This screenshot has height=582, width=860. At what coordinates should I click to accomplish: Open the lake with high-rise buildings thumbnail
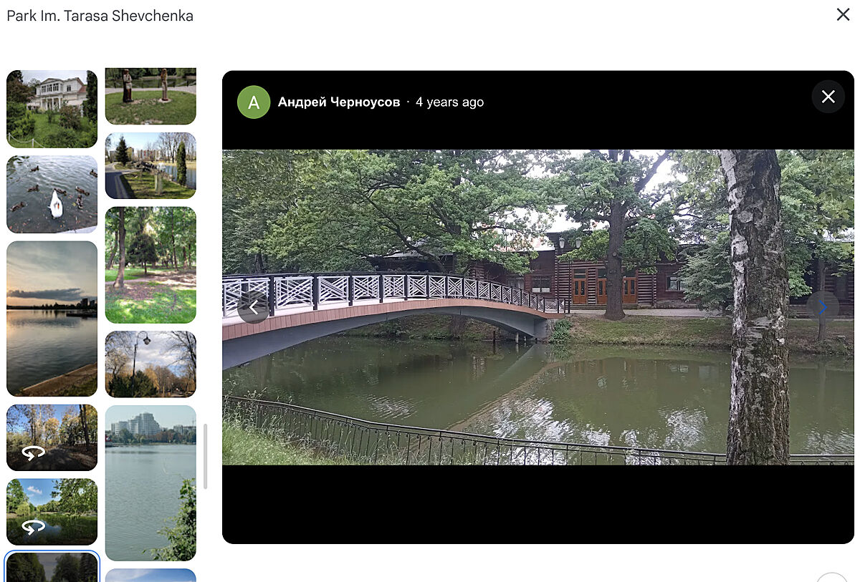pos(150,482)
